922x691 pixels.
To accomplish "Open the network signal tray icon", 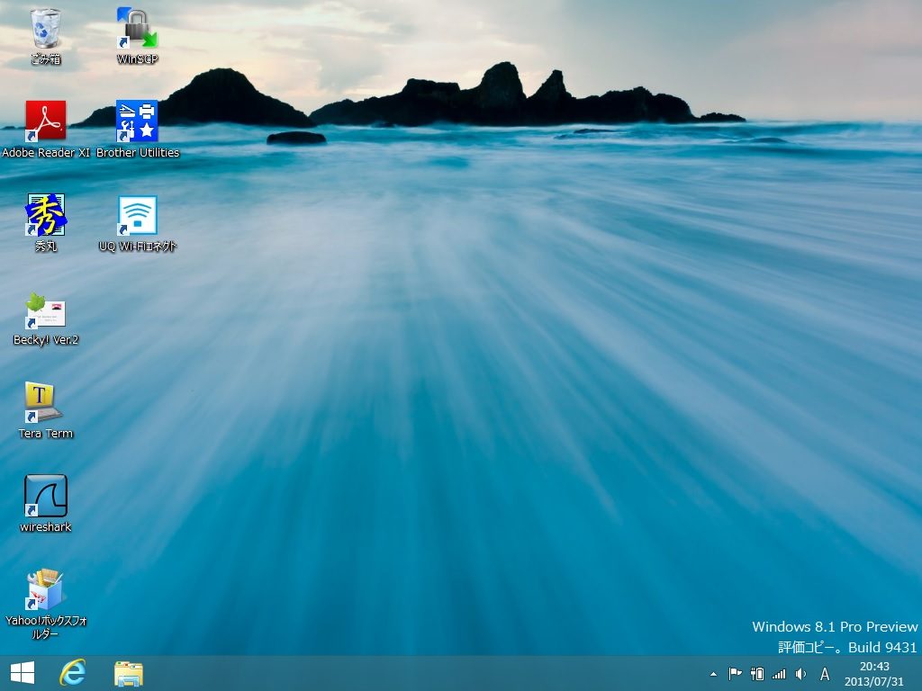I will (779, 674).
